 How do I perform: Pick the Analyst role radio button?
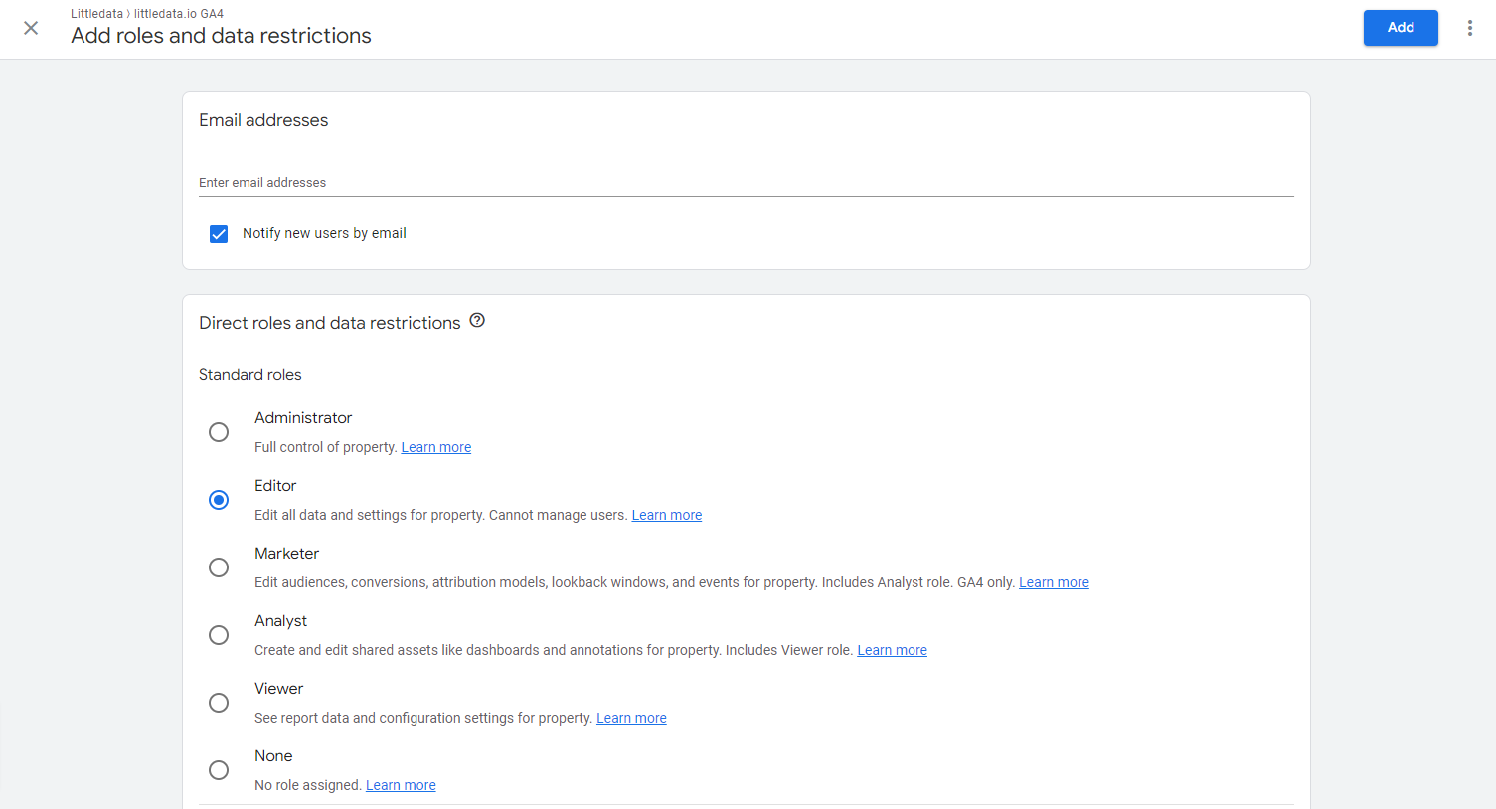219,635
